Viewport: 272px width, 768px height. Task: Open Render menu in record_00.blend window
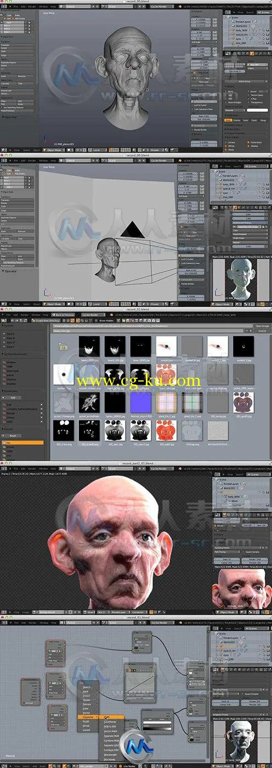click(33, 8)
